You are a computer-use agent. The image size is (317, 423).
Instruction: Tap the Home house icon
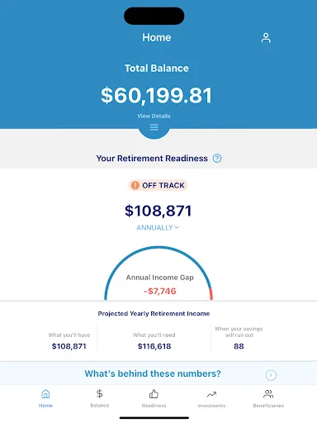45,394
